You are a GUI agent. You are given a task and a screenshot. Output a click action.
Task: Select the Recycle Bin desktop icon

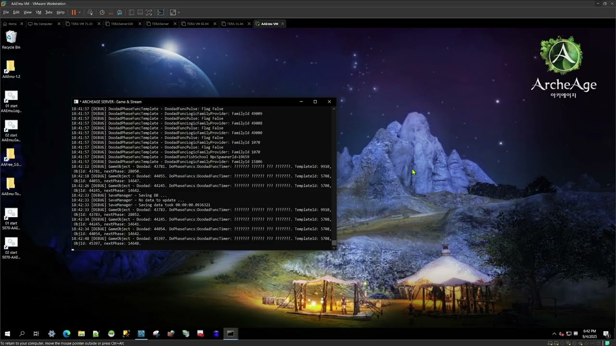tap(11, 40)
